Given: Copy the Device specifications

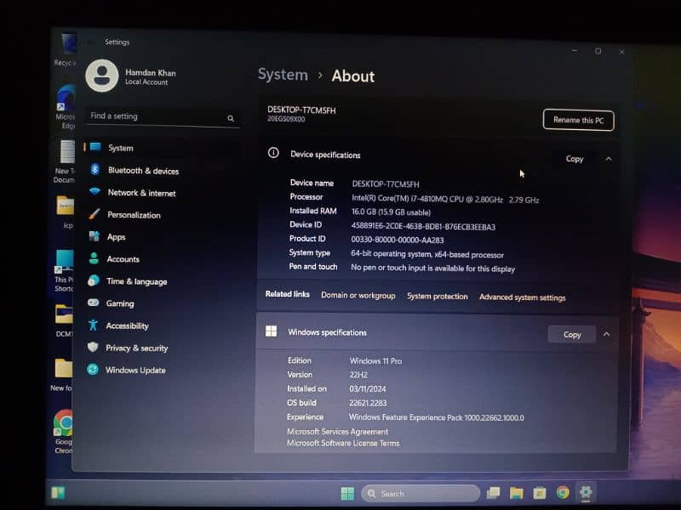Looking at the screenshot, I should [574, 159].
